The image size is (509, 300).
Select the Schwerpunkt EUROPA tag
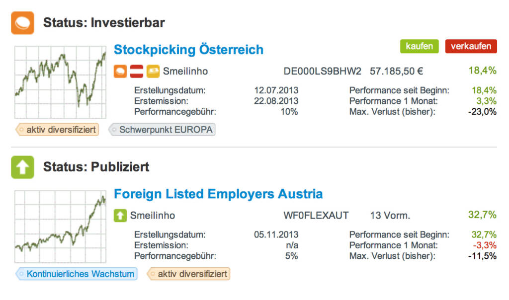162,130
